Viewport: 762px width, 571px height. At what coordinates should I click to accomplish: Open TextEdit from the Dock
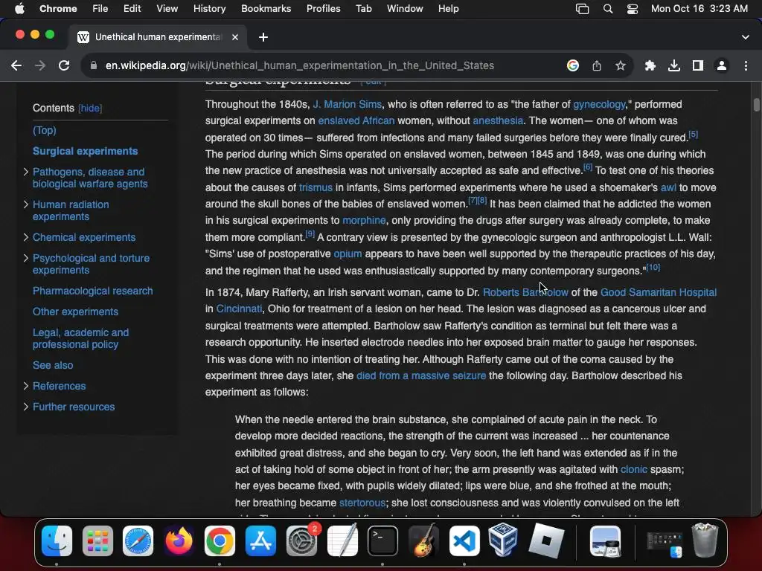(x=342, y=541)
